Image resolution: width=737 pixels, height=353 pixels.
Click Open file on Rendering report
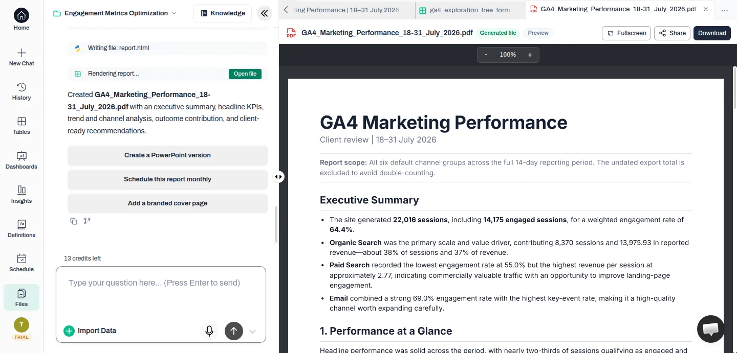pos(245,74)
